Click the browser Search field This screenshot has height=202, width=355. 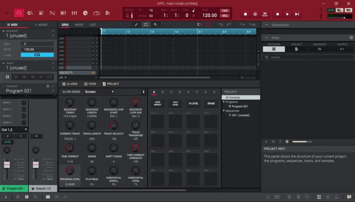coord(308,57)
